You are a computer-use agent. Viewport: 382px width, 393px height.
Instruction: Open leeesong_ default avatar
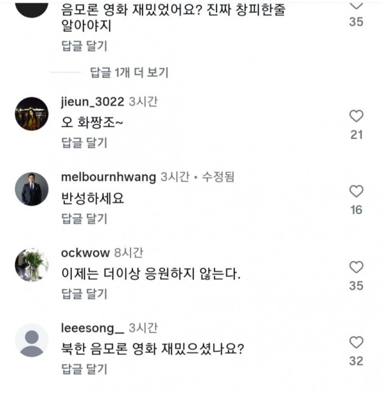coord(32,341)
